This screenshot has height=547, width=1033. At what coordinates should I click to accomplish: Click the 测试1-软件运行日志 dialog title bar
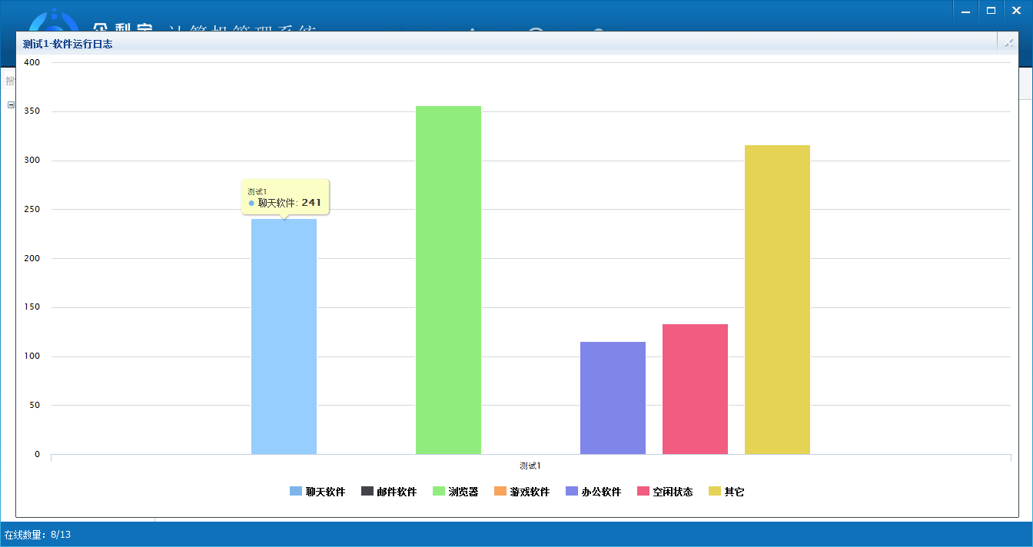coord(461,44)
